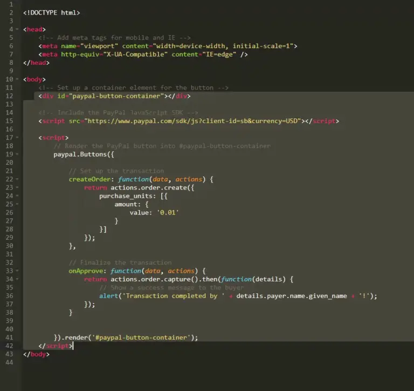Collapse the body tag fold arrow

[x=18, y=79]
